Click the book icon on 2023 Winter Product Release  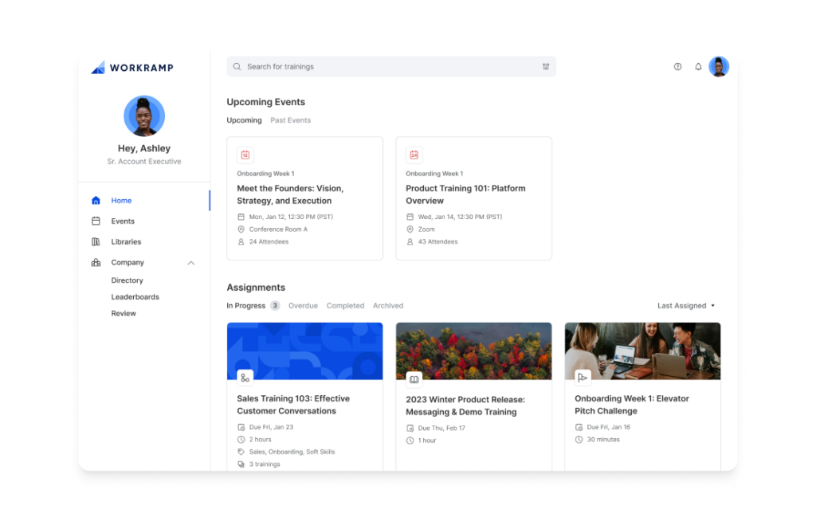[414, 379]
